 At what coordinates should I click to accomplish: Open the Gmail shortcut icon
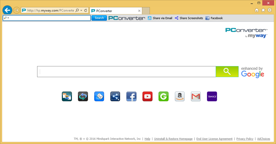click(x=196, y=97)
